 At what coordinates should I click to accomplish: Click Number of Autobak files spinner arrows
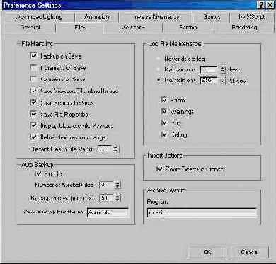117,185
